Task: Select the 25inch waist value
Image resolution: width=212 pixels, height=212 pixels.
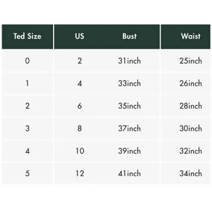Action: point(191,61)
